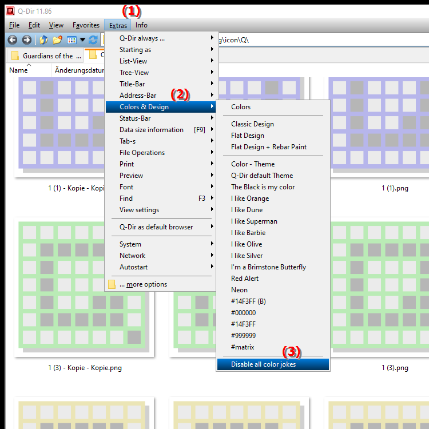Open the Info menu

point(141,25)
